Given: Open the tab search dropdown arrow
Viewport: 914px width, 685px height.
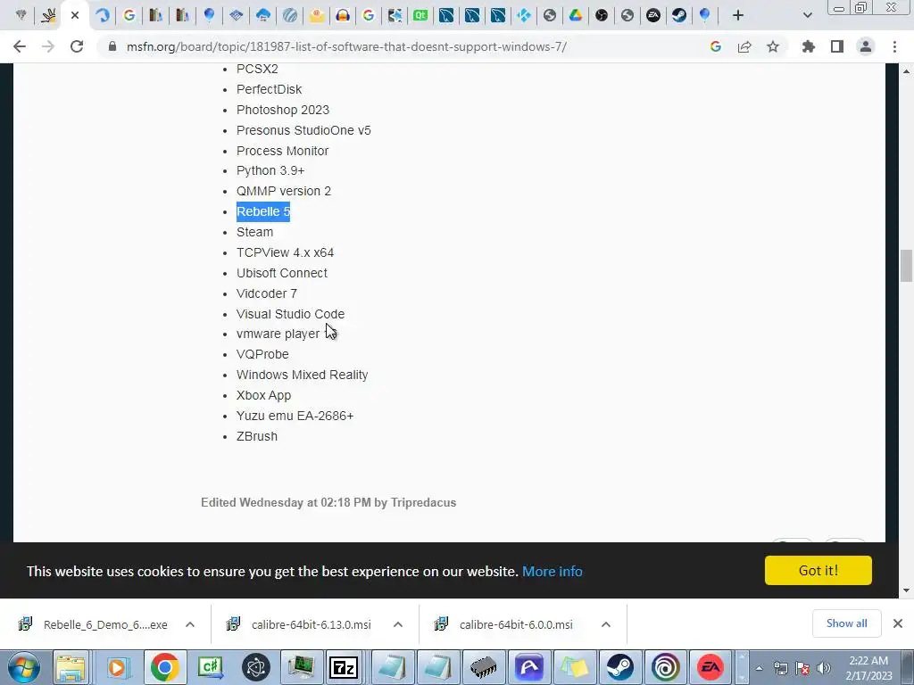Looking at the screenshot, I should (x=807, y=15).
